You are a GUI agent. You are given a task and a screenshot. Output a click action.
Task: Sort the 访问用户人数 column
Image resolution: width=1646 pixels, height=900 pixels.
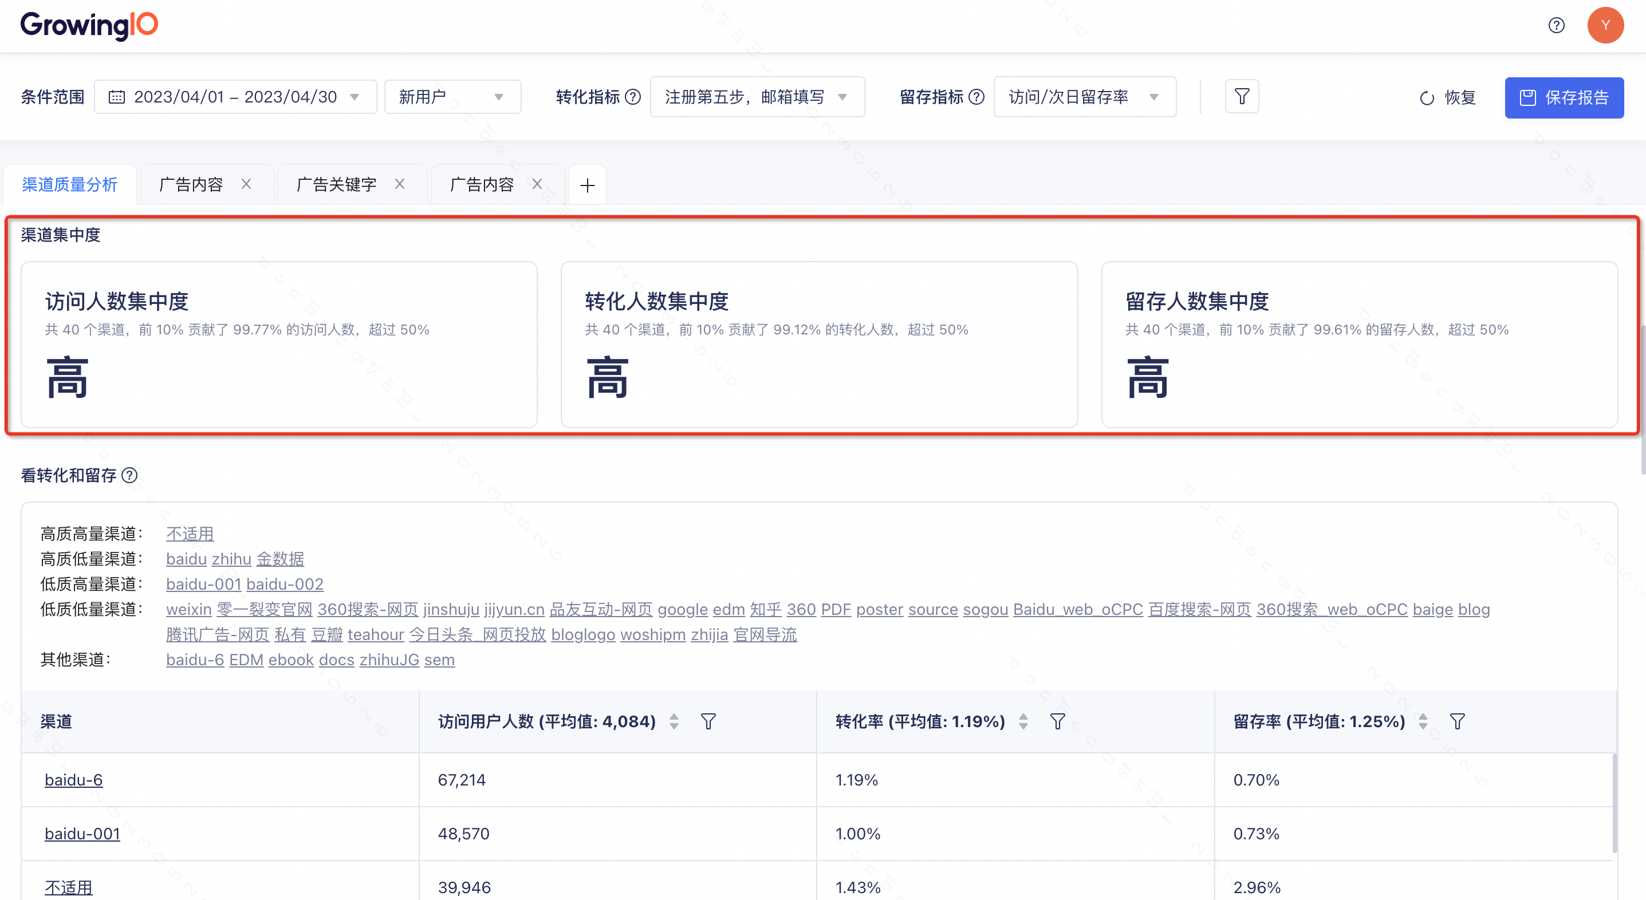coord(674,722)
